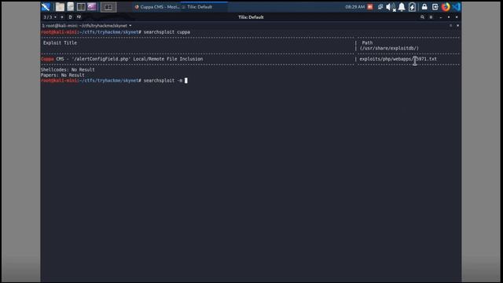Lock the screen with the padlock icon
The image size is (503, 283).
pos(424,7)
